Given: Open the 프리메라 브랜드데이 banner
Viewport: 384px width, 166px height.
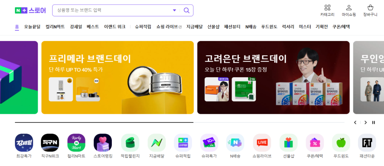Looking at the screenshot, I should click(117, 77).
